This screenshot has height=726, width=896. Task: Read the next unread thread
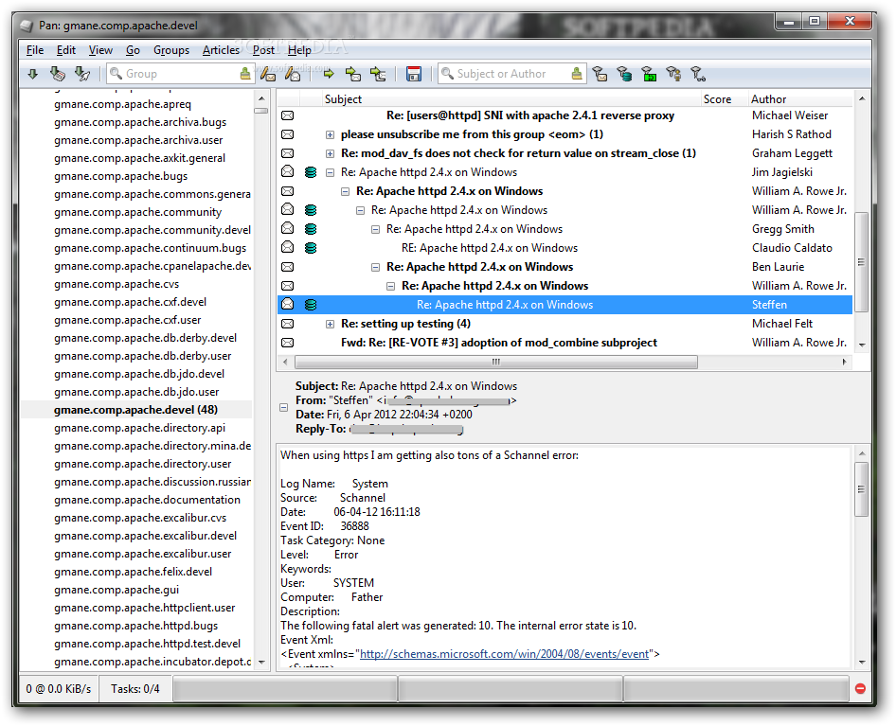coord(378,74)
